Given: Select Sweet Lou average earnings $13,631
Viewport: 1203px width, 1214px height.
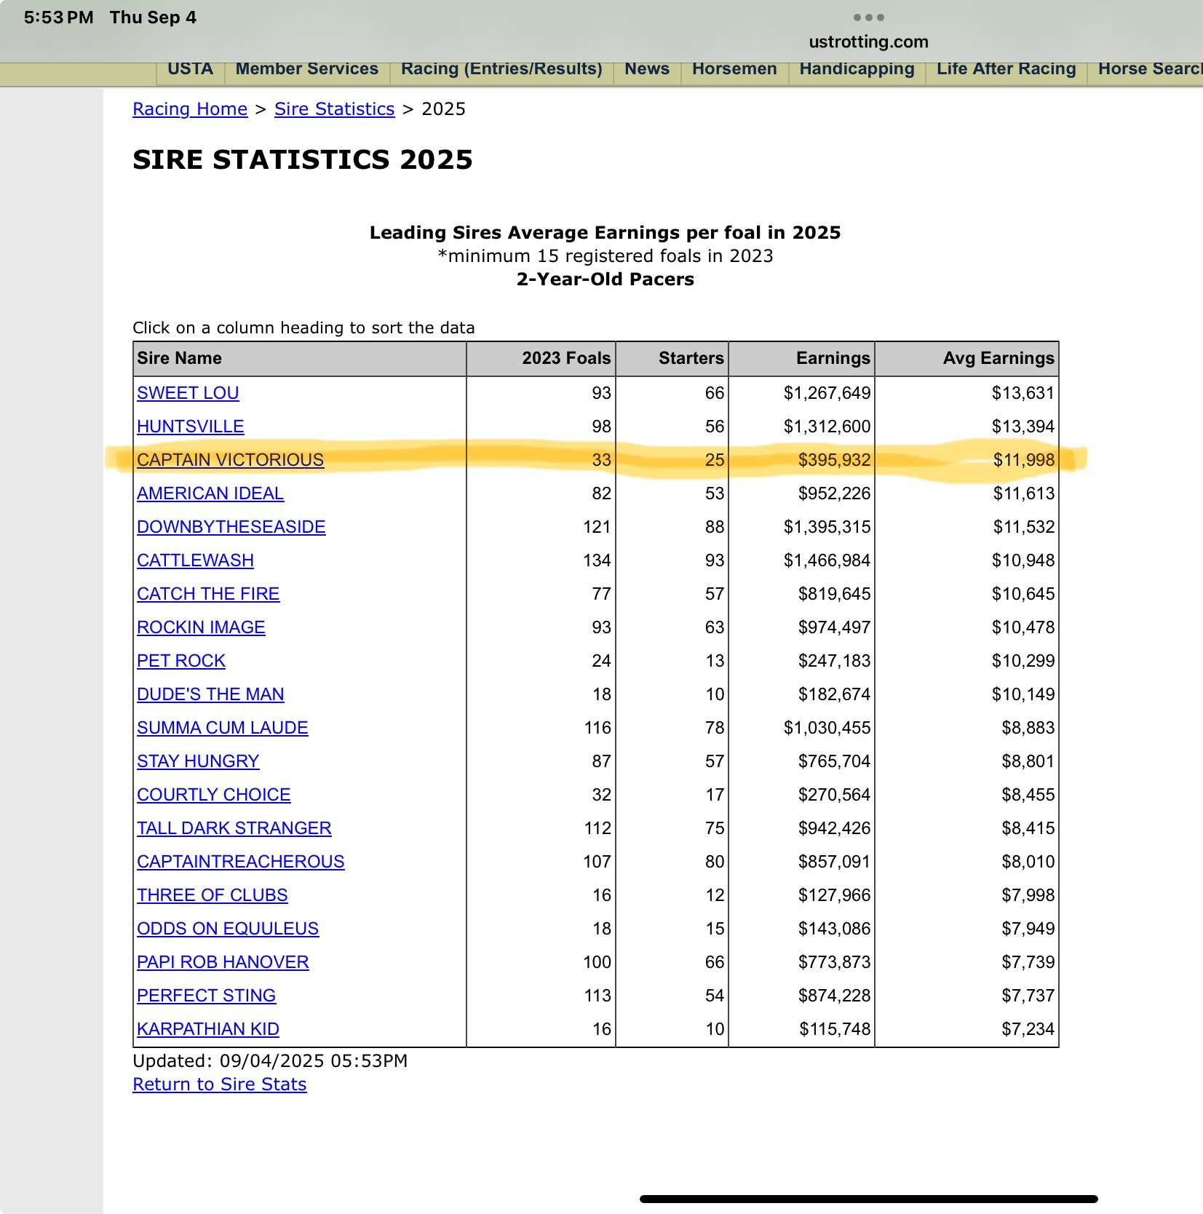Looking at the screenshot, I should (1023, 393).
